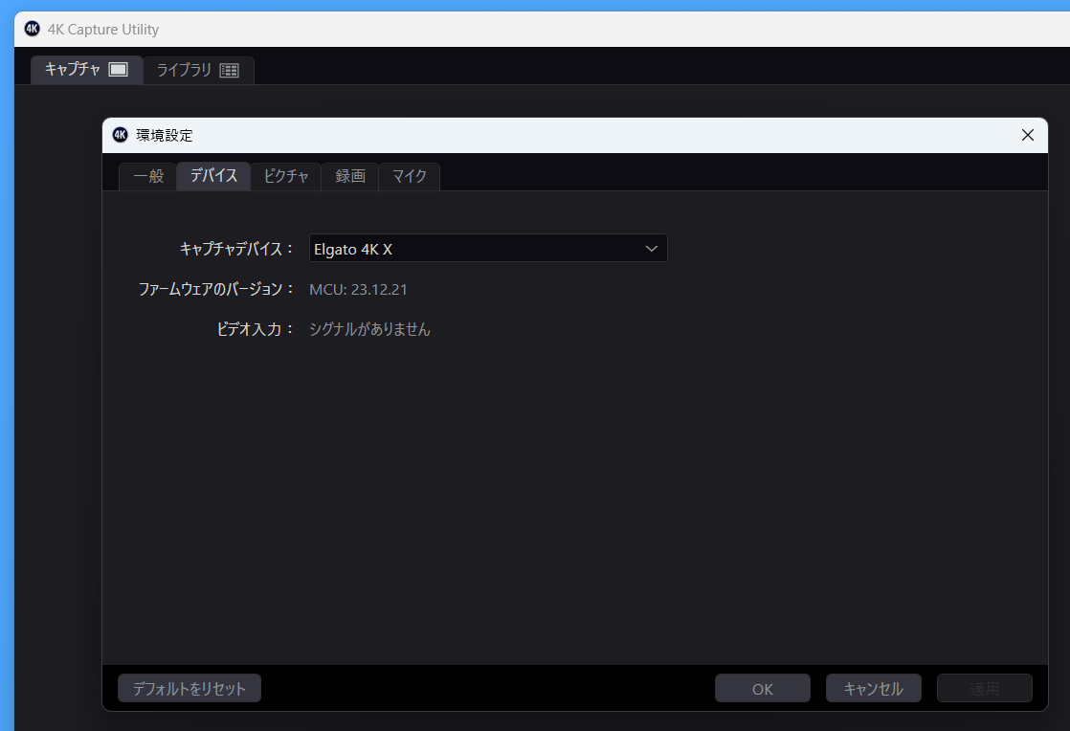Click デフォルトをリセット button
Screen dimensions: 1070x731
[x=189, y=689]
